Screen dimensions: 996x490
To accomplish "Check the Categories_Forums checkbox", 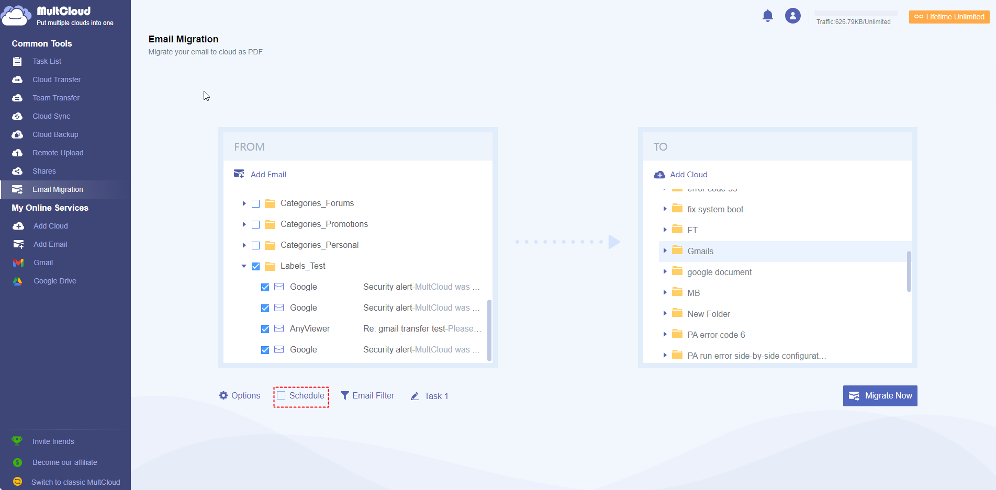I will (x=255, y=203).
